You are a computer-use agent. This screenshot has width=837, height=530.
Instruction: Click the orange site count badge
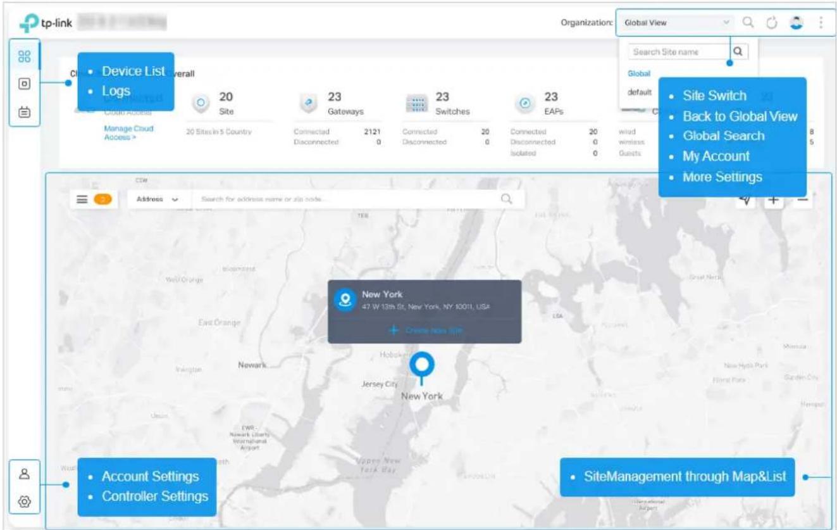[102, 199]
